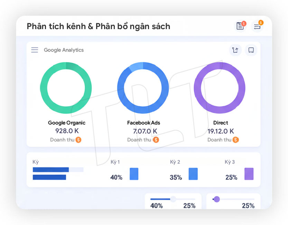This screenshot has height=225, width=288.
Task: Open the transfer icon with orange badge
Action: tap(257, 26)
